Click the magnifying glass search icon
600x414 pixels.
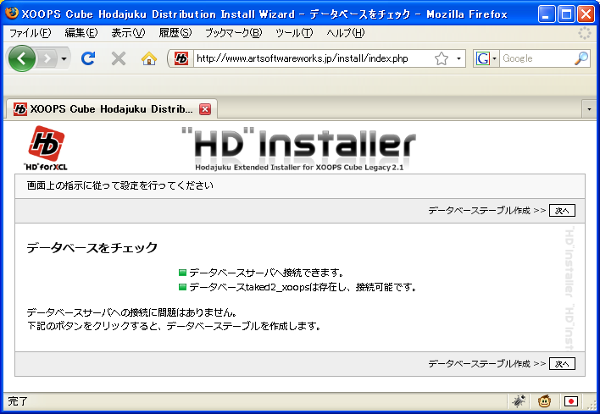click(581, 58)
